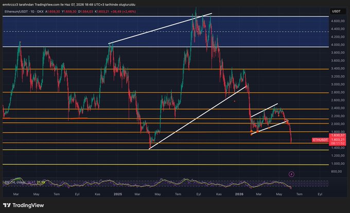Click the 2.000,00 price axis label
Image resolution: width=350 pixels, height=213 pixels.
pos(338,124)
